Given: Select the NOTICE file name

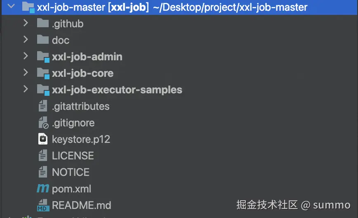Looking at the screenshot, I should tap(71, 172).
